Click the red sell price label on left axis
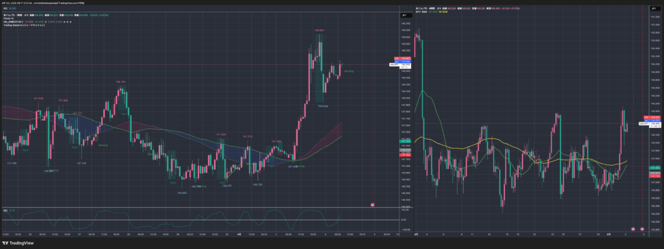The image size is (664, 249). pyautogui.click(x=402, y=58)
